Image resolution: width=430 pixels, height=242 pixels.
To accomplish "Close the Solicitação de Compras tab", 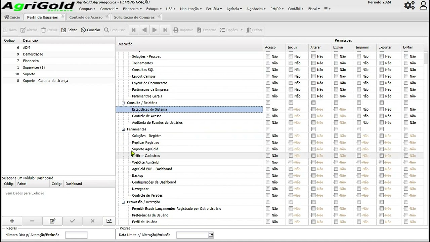I will point(159,16).
